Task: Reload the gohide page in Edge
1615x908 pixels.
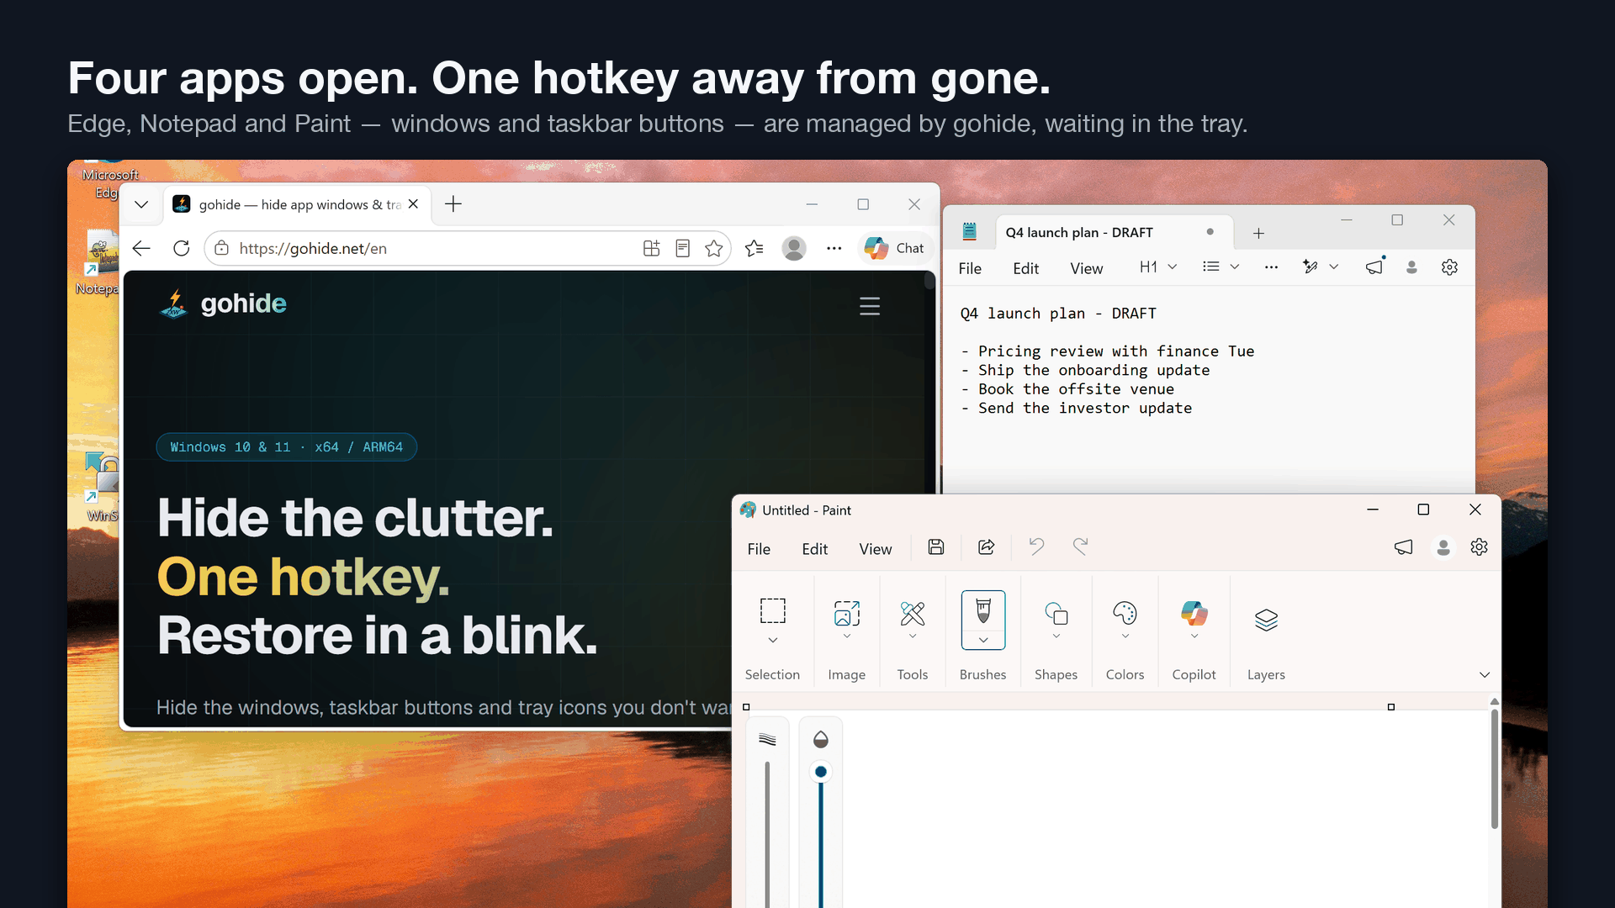Action: (181, 248)
